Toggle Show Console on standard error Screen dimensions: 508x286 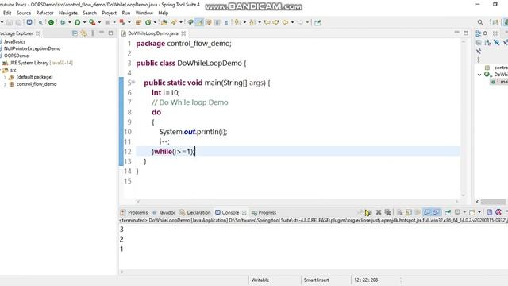click(436, 212)
